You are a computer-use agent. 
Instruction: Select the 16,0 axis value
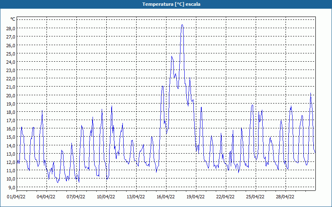coord(11,129)
